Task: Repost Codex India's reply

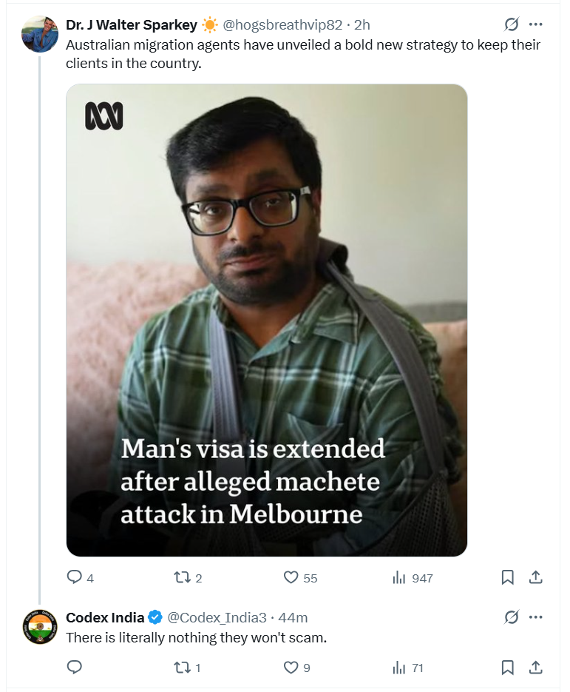Action: point(180,668)
